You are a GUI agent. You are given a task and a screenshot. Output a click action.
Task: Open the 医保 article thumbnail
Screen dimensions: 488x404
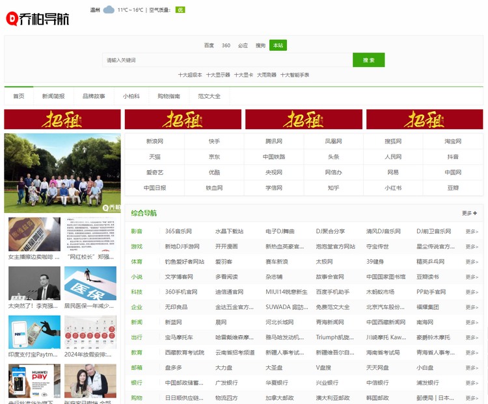(x=90, y=283)
